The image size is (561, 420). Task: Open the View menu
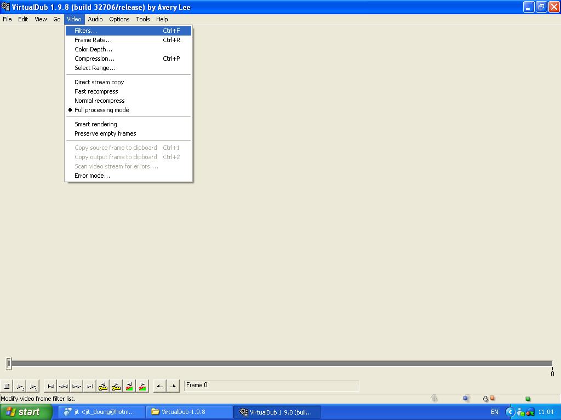point(41,19)
